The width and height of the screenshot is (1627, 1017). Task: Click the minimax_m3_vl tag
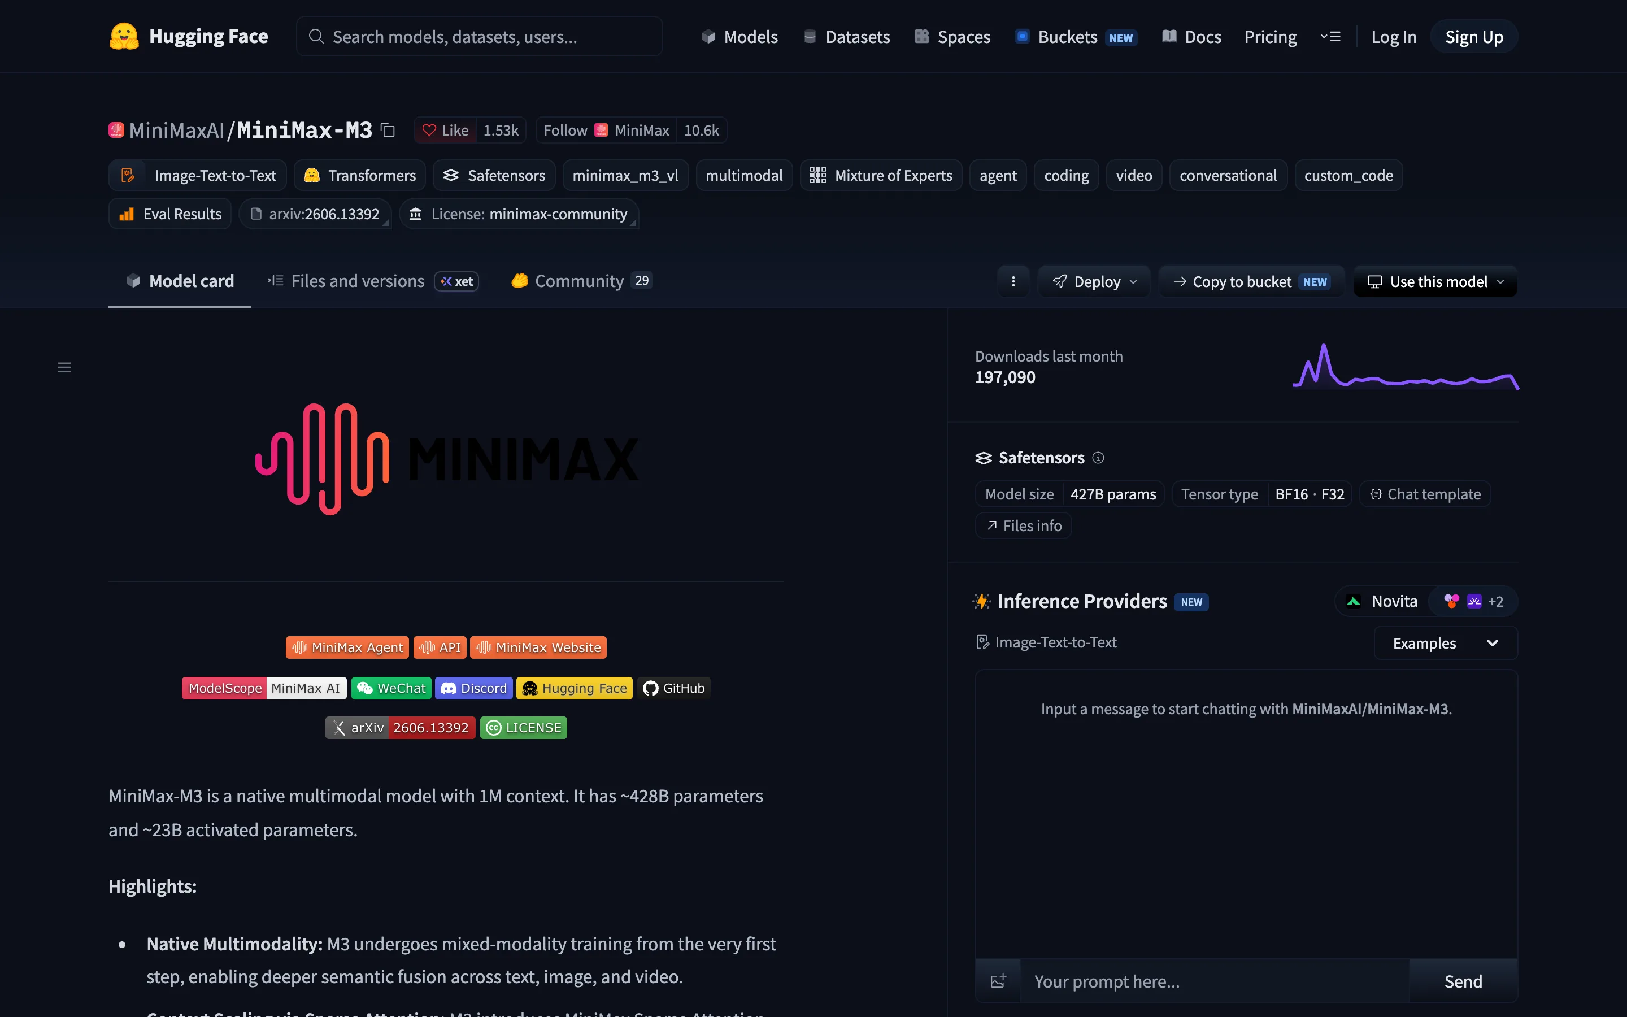pos(625,176)
